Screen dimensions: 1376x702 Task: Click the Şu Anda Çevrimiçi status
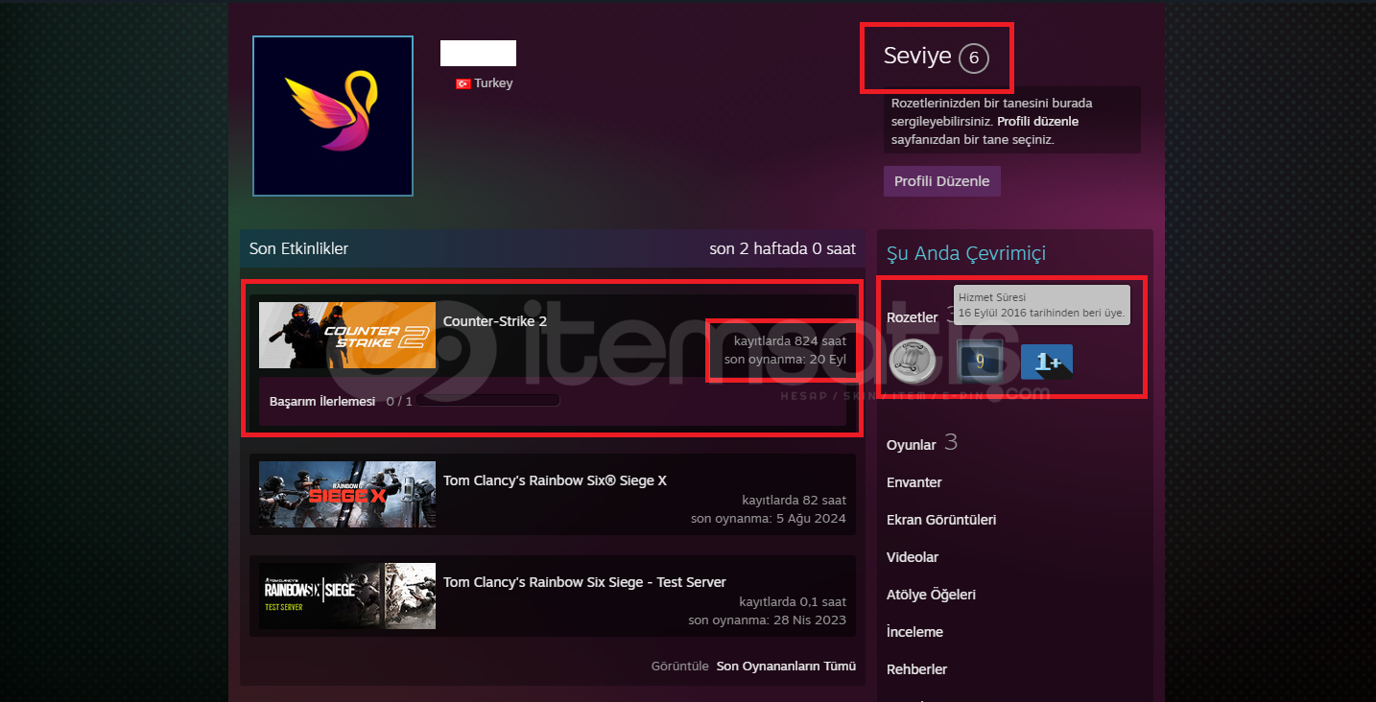966,254
